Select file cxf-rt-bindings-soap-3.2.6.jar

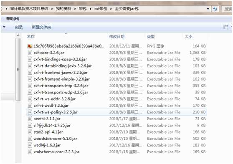[x=60, y=59]
